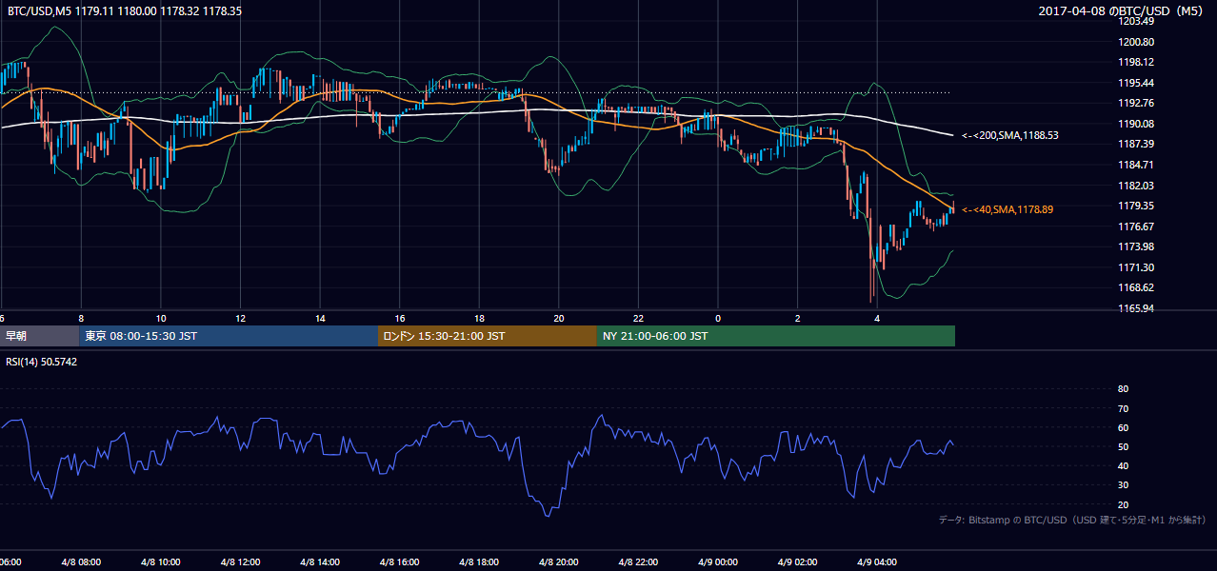The image size is (1217, 571).
Task: Click hour label 14 under the candlestick chart
Action: pyautogui.click(x=321, y=318)
